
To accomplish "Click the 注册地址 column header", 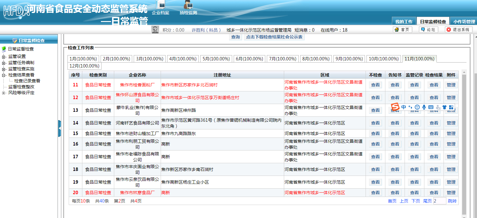I will pyautogui.click(x=222, y=75).
